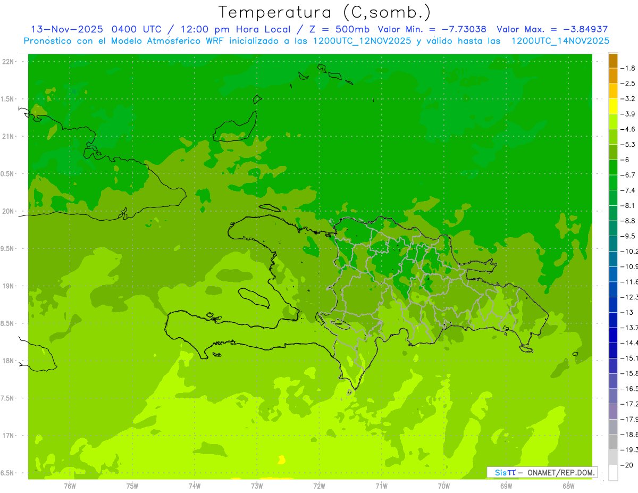Click the '71W' longitude label

pos(381,486)
